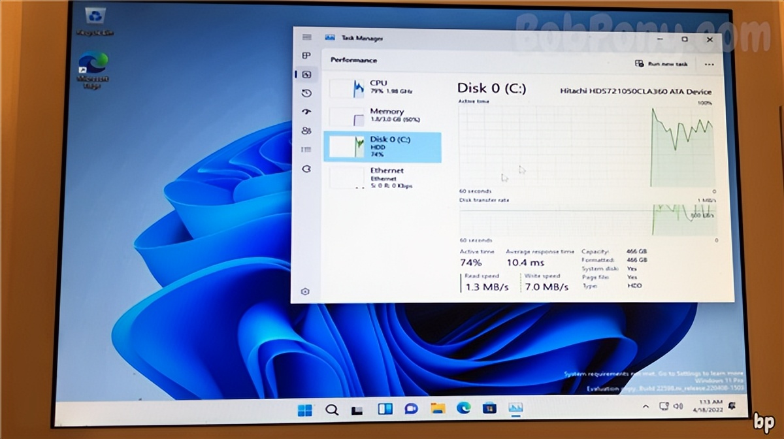Open the more options (...) menu

[x=710, y=64]
